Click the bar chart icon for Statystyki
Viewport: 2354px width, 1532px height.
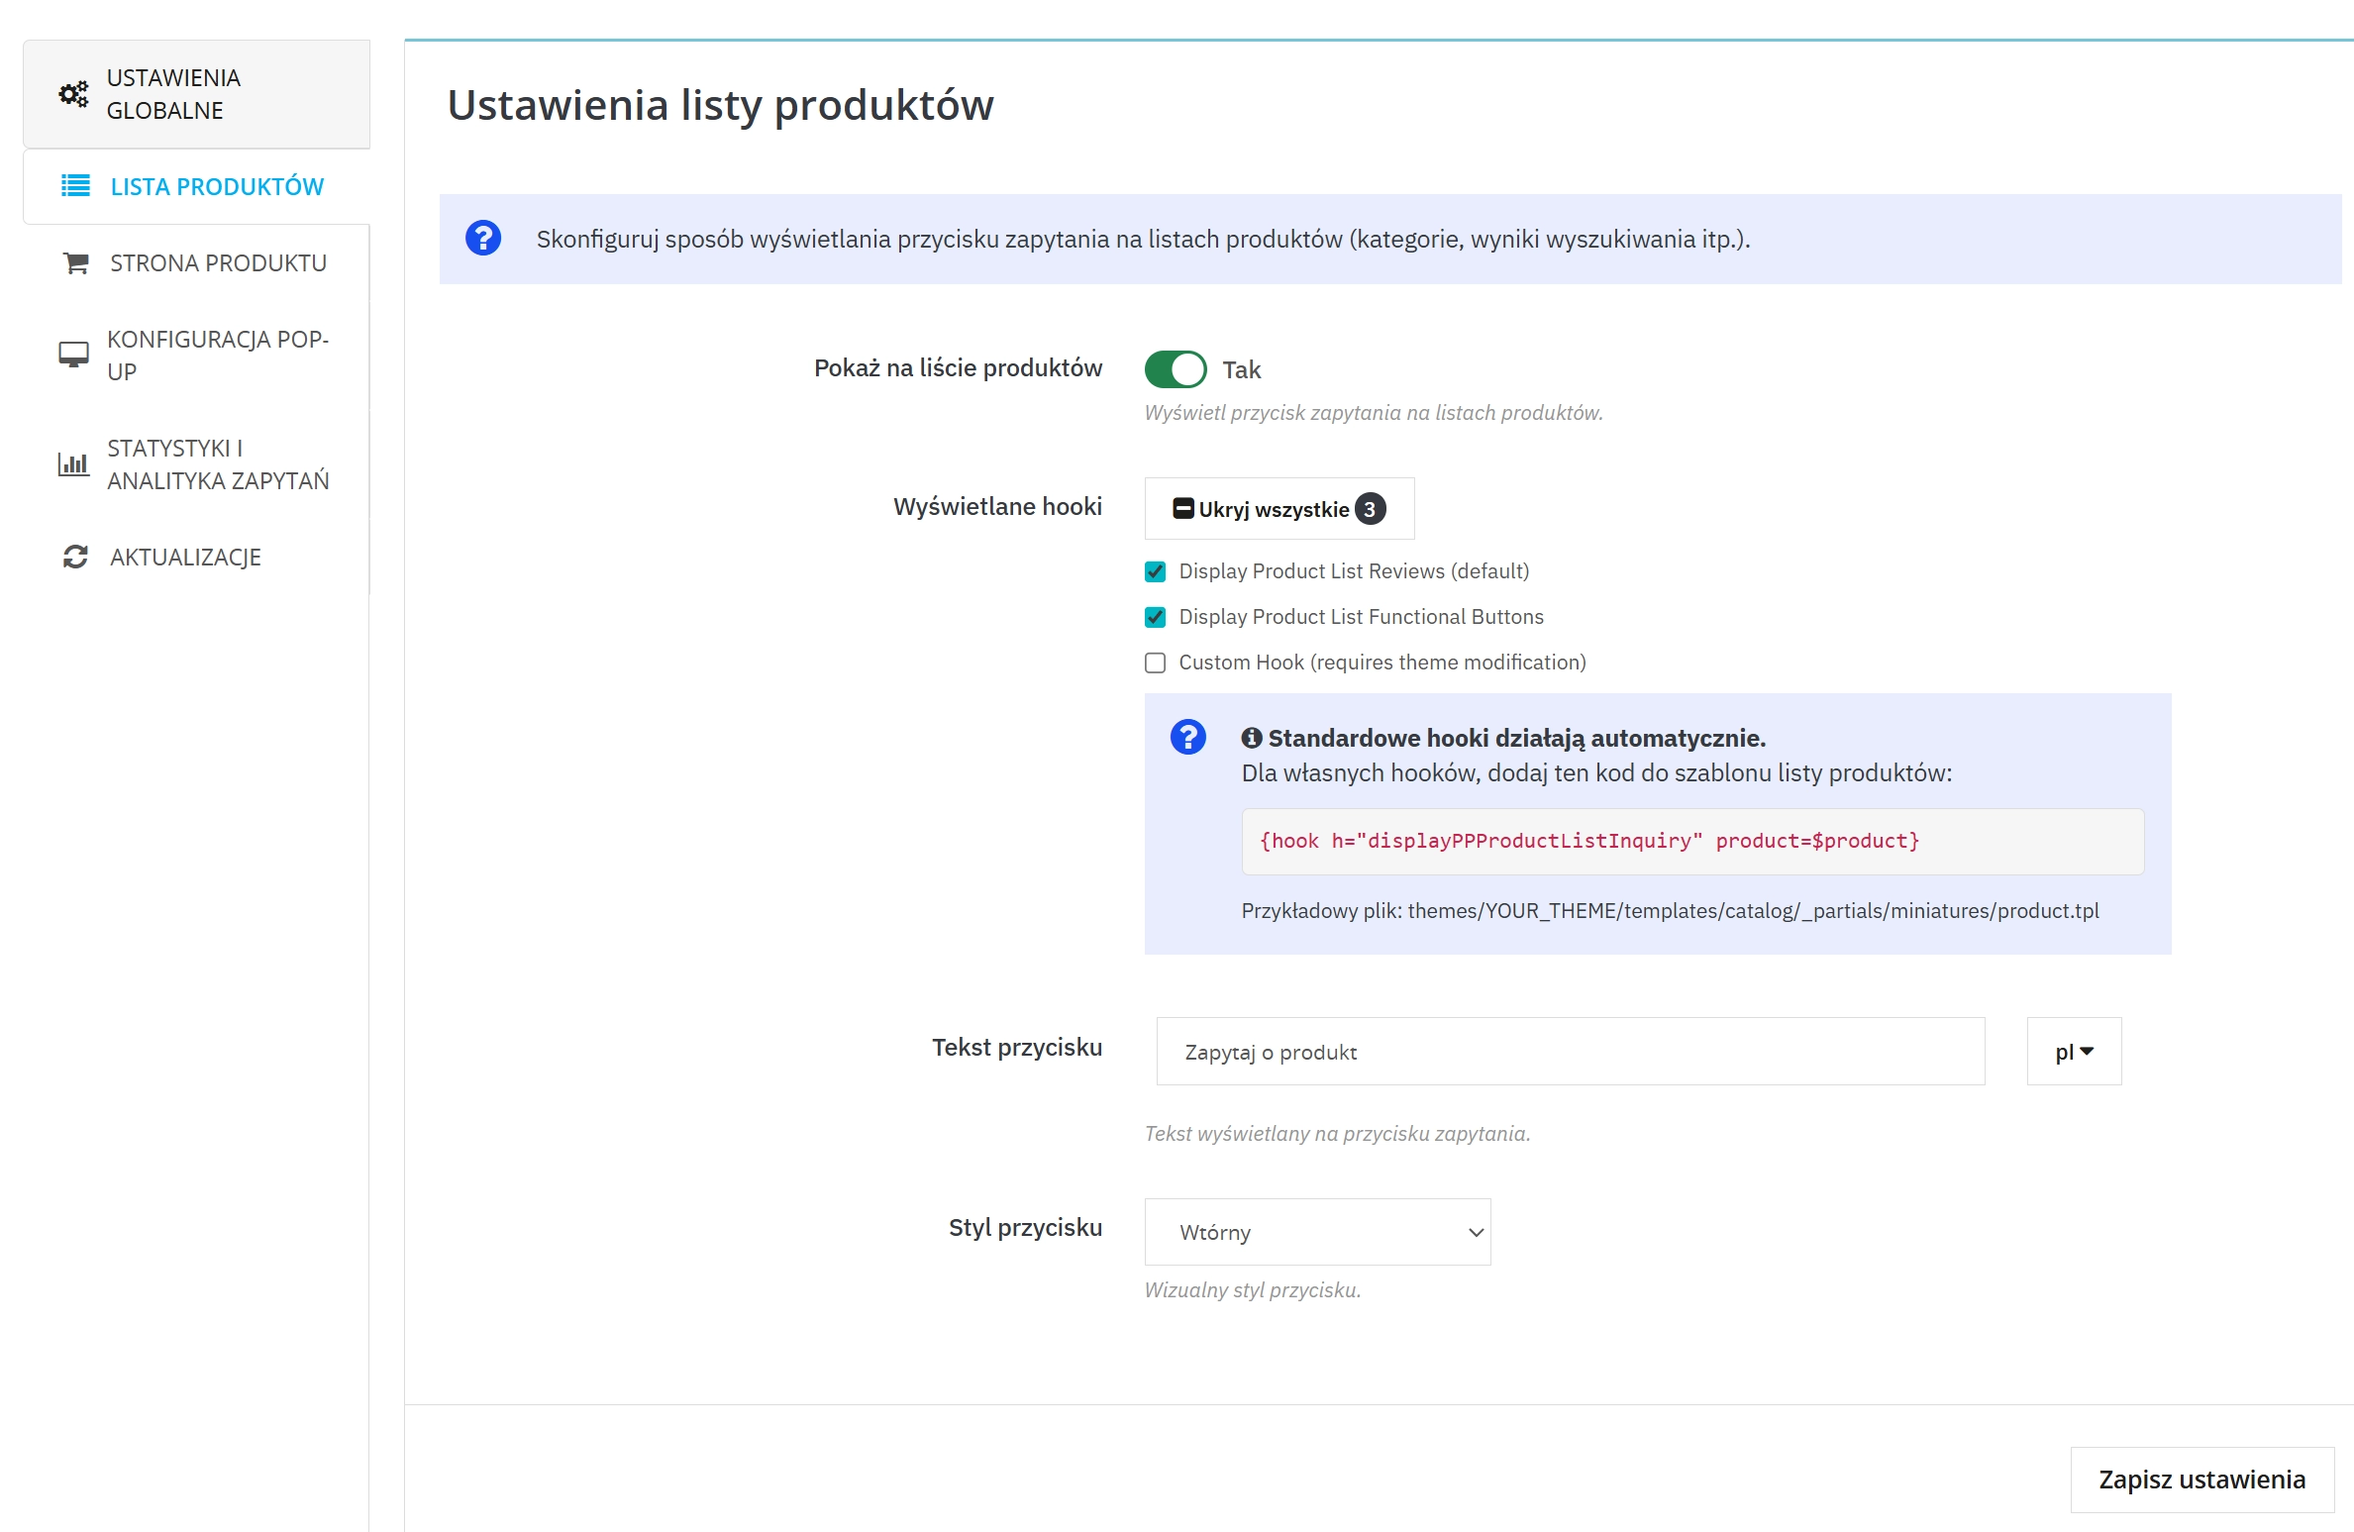73,463
